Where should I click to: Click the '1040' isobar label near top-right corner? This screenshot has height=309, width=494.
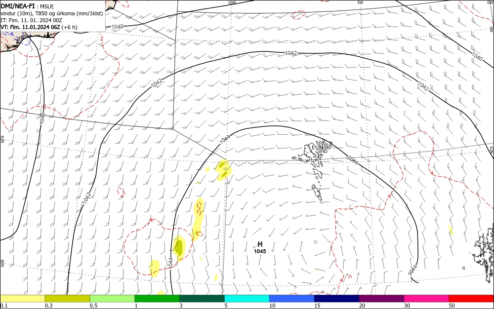click(477, 57)
